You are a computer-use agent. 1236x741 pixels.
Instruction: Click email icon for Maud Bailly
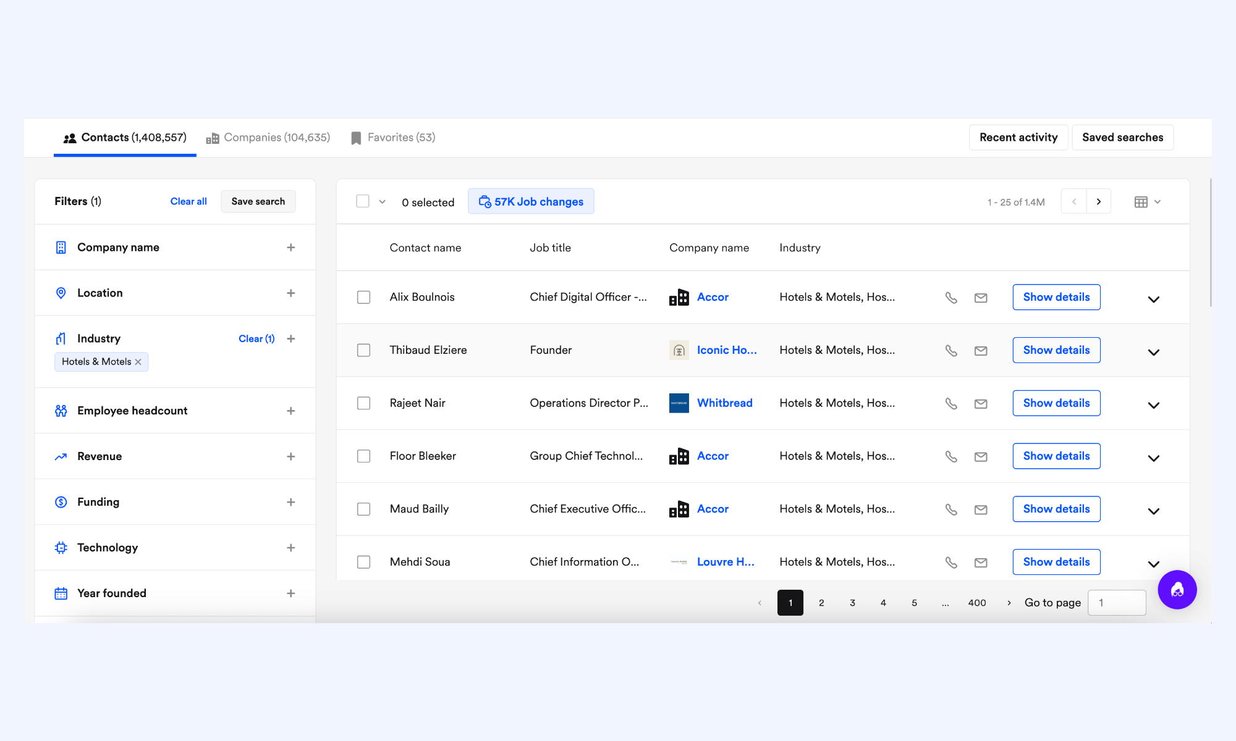click(x=981, y=509)
